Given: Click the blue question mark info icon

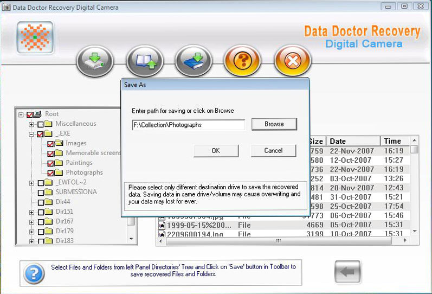Looking at the screenshot, I should pyautogui.click(x=34, y=273).
